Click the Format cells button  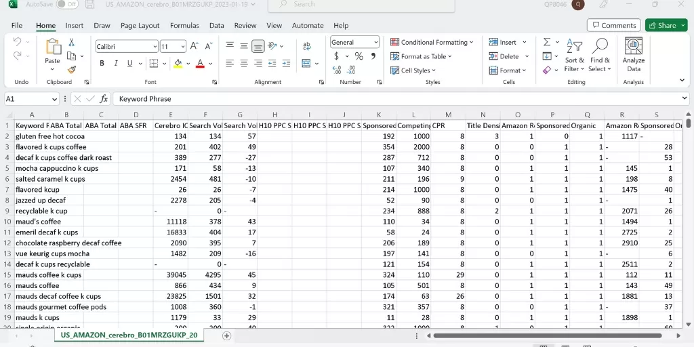pos(508,70)
